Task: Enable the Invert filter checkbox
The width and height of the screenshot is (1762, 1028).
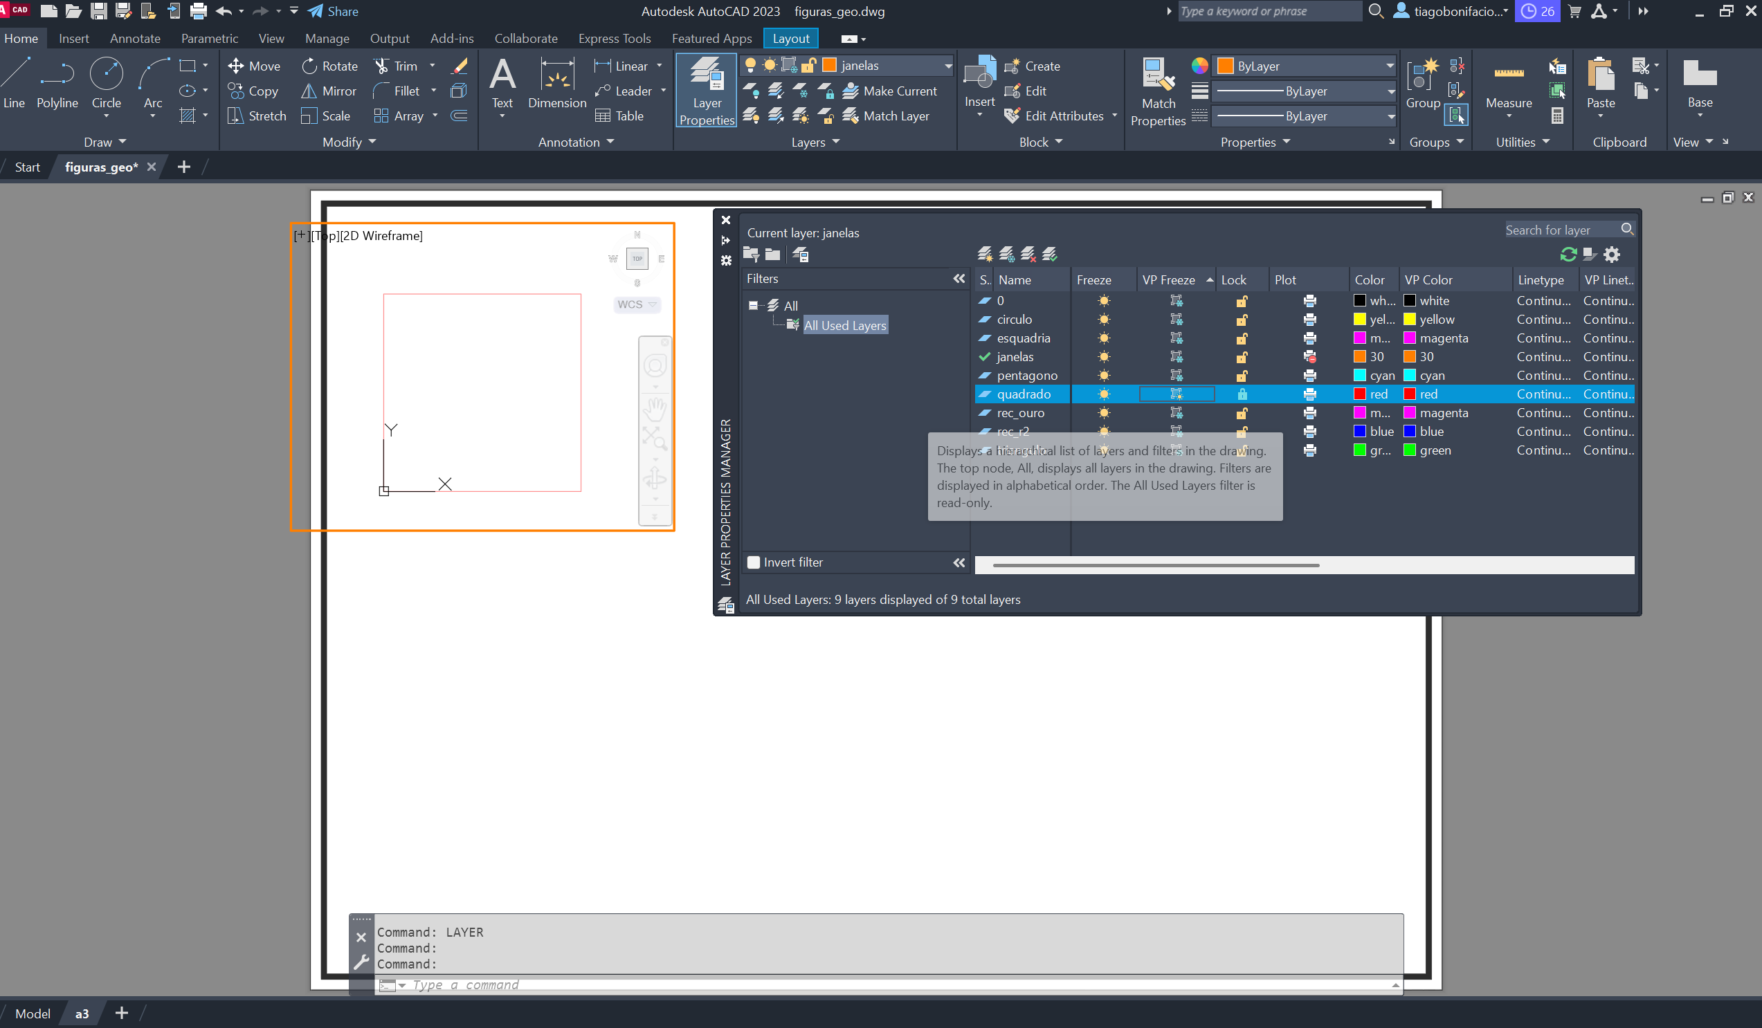Action: tap(754, 562)
